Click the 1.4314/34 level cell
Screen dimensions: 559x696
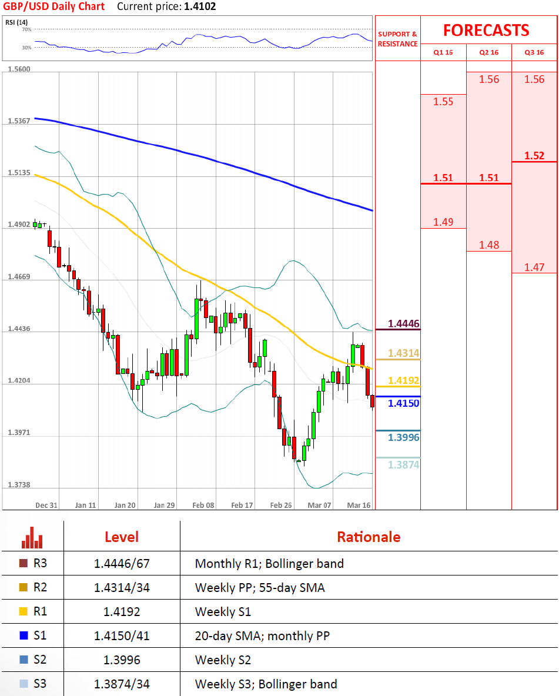122,588
